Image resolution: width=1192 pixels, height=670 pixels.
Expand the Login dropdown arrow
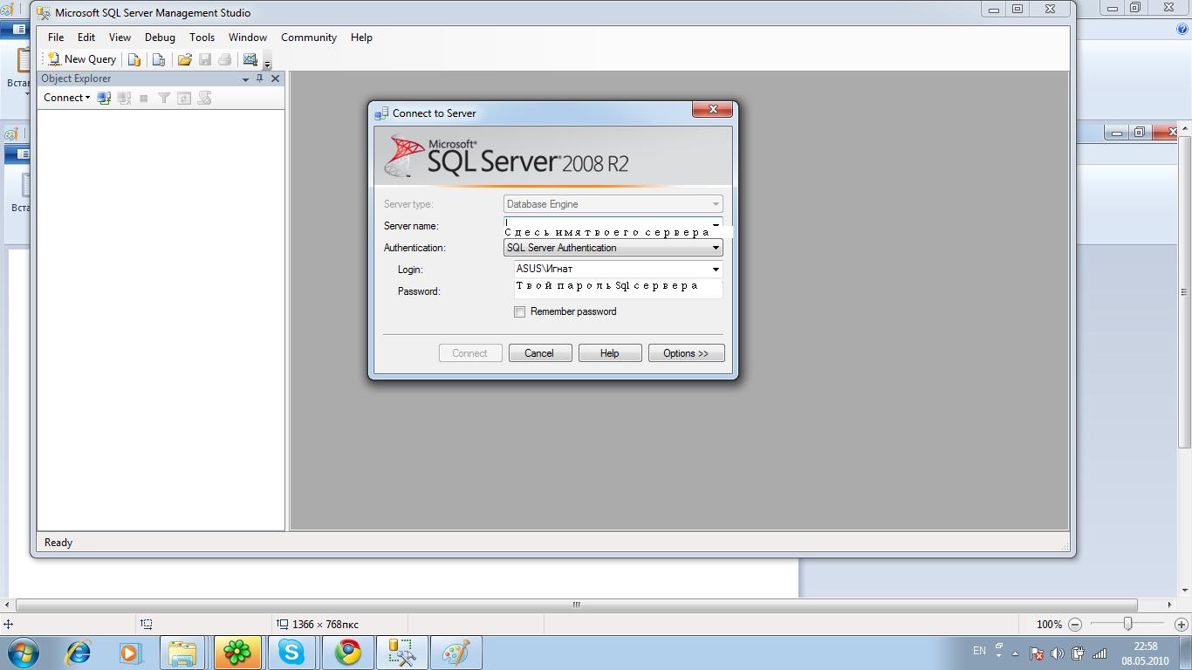tap(716, 270)
